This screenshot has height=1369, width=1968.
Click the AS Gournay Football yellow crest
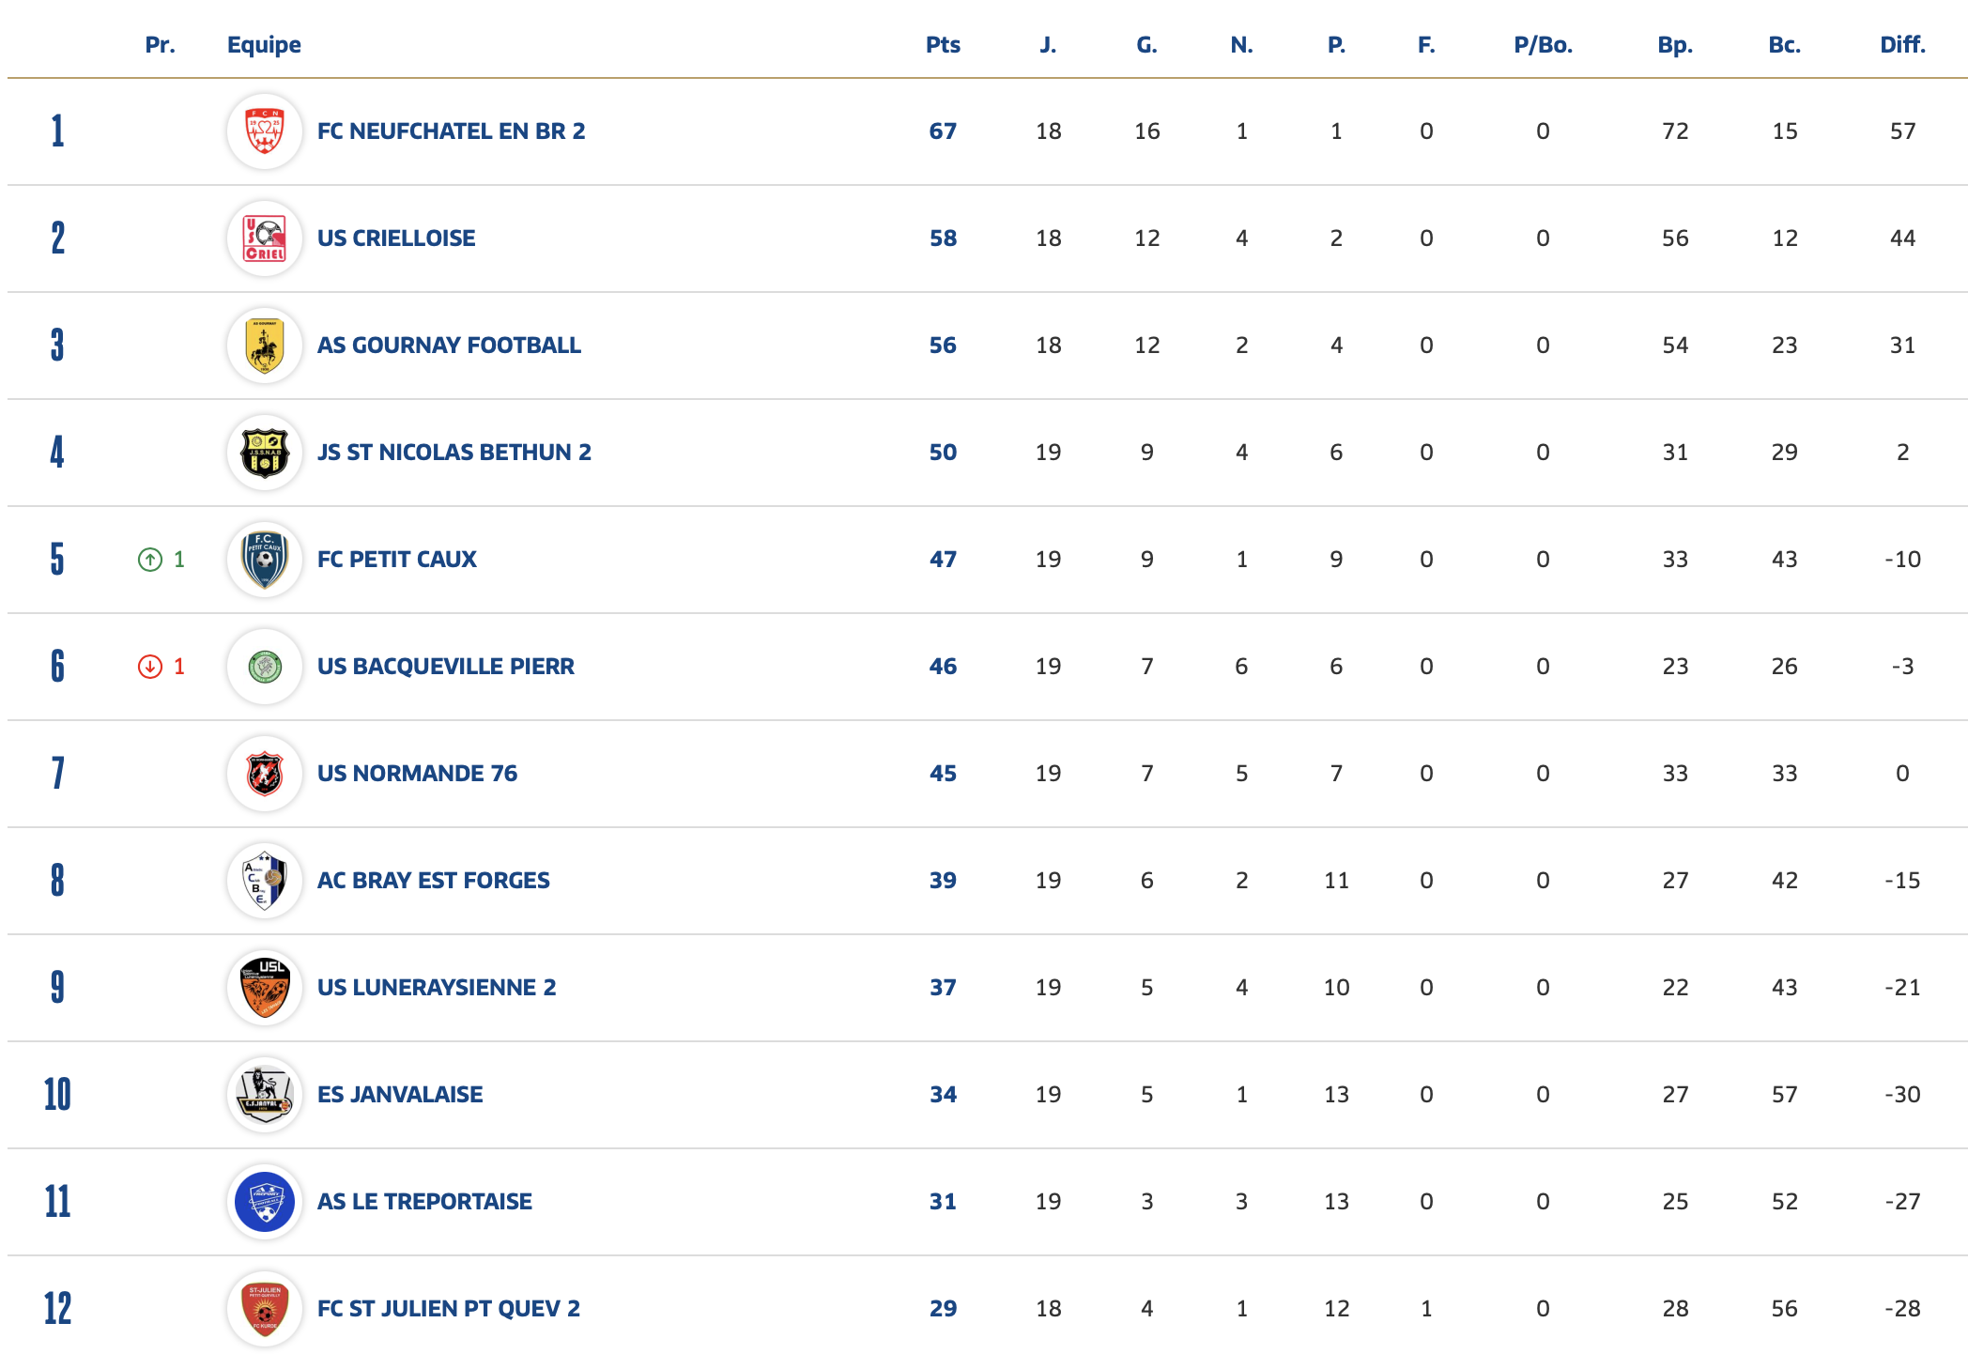coord(265,346)
